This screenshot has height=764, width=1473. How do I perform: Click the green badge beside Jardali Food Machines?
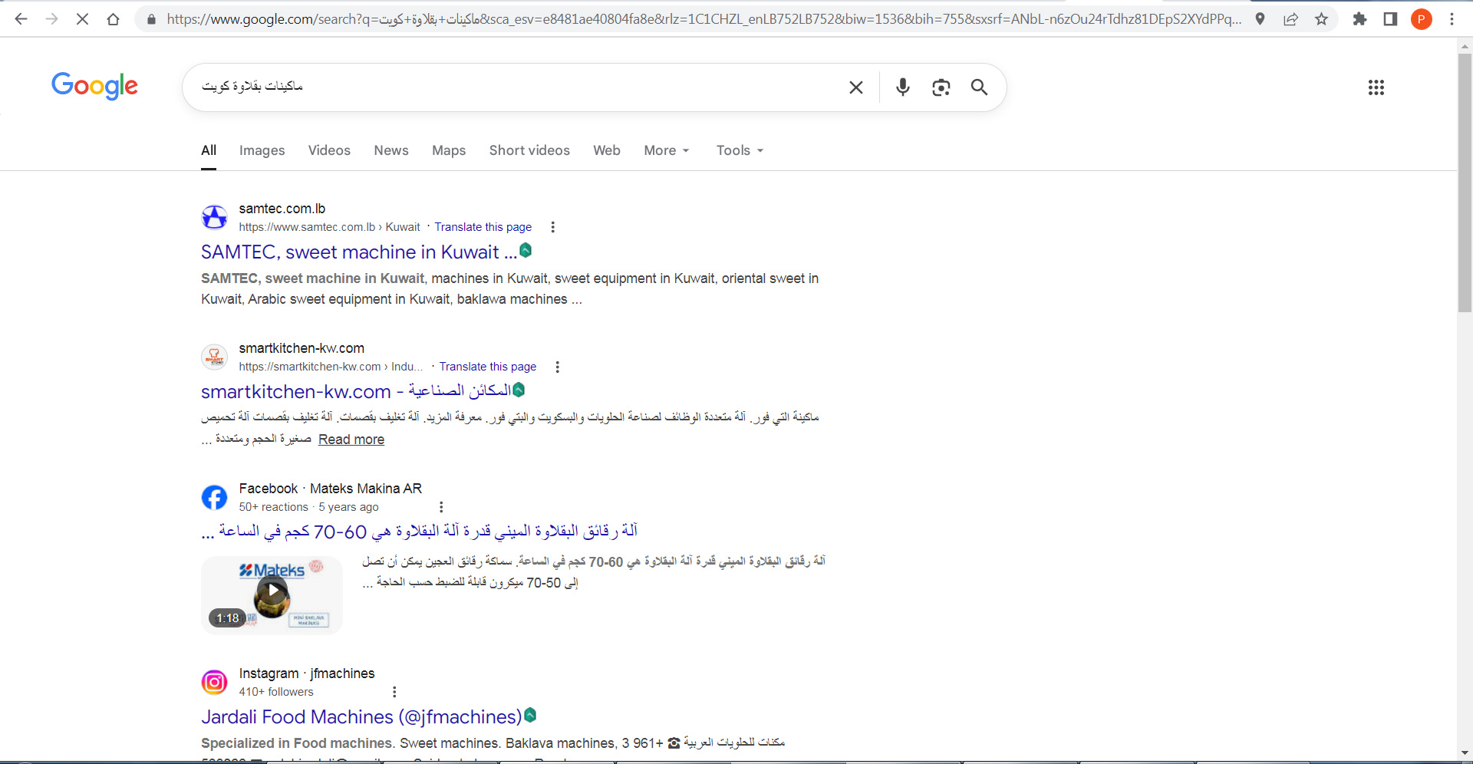(x=530, y=715)
